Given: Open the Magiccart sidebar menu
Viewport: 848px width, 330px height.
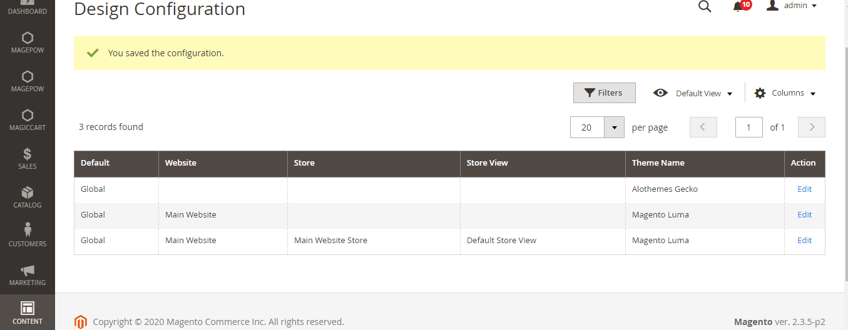Looking at the screenshot, I should click(27, 119).
